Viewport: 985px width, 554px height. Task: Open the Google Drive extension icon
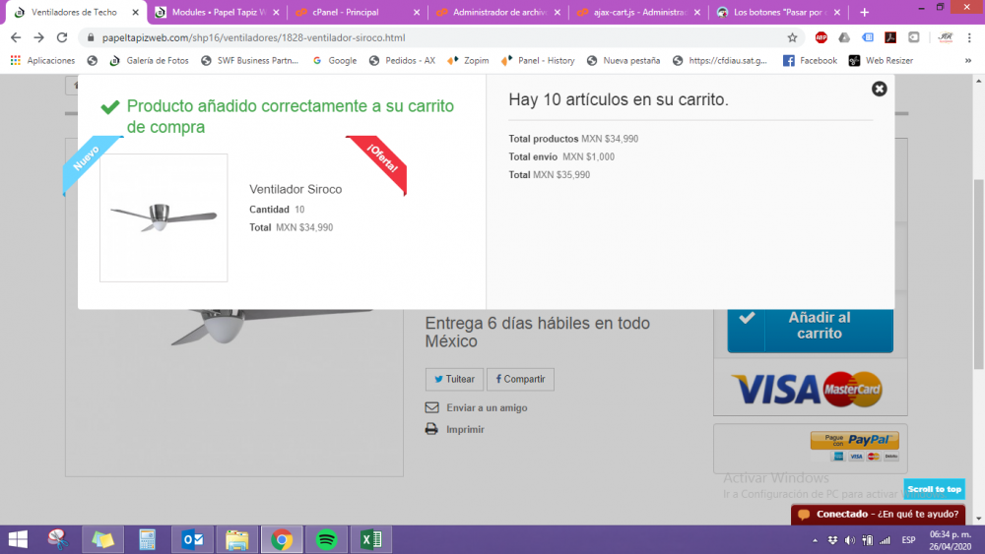coord(844,37)
